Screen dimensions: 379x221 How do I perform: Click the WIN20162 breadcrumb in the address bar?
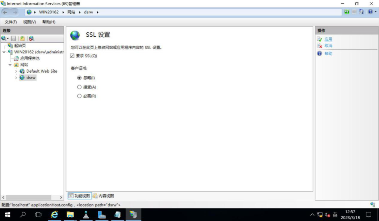pyautogui.click(x=49, y=12)
